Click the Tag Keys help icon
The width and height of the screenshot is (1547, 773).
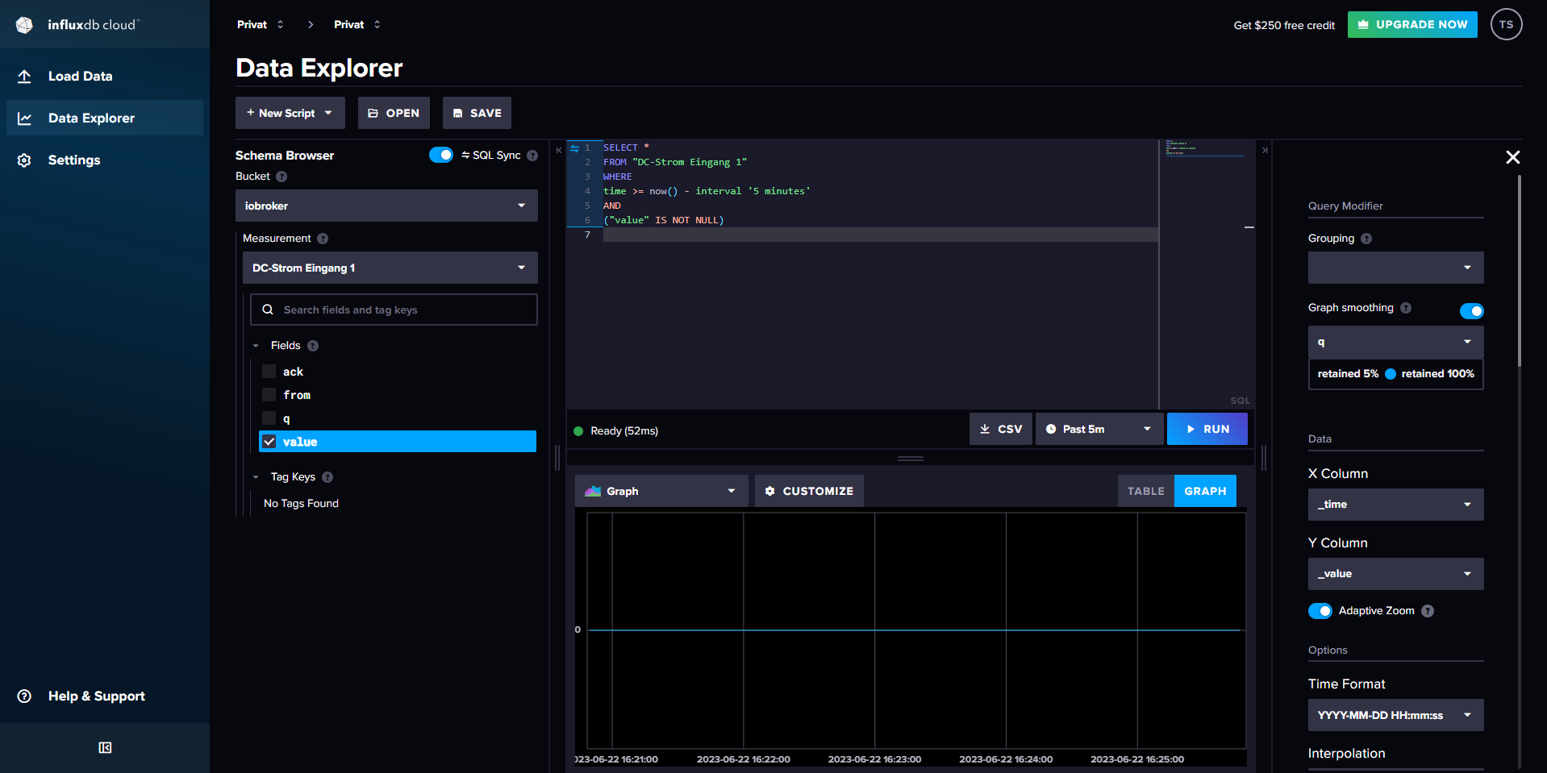click(x=327, y=477)
